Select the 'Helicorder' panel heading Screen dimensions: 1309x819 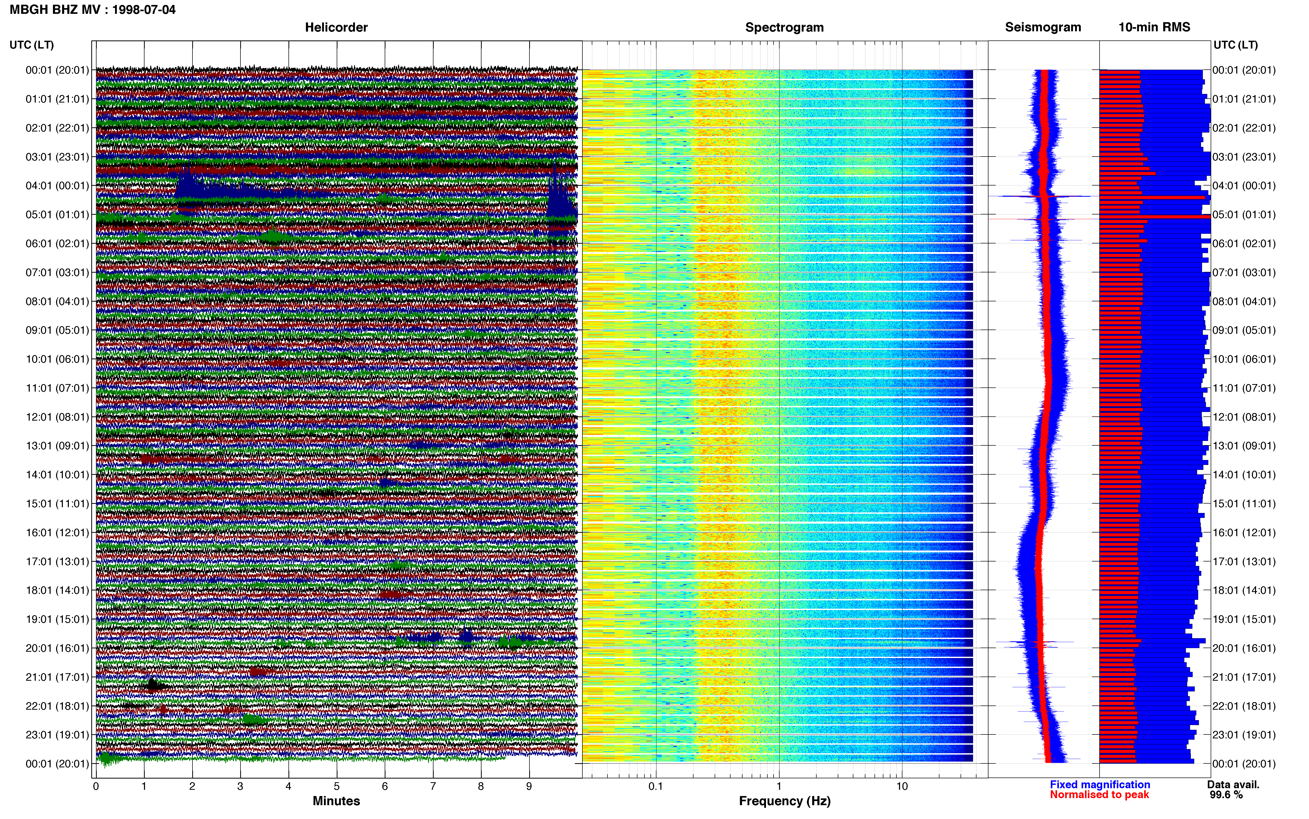click(x=336, y=27)
